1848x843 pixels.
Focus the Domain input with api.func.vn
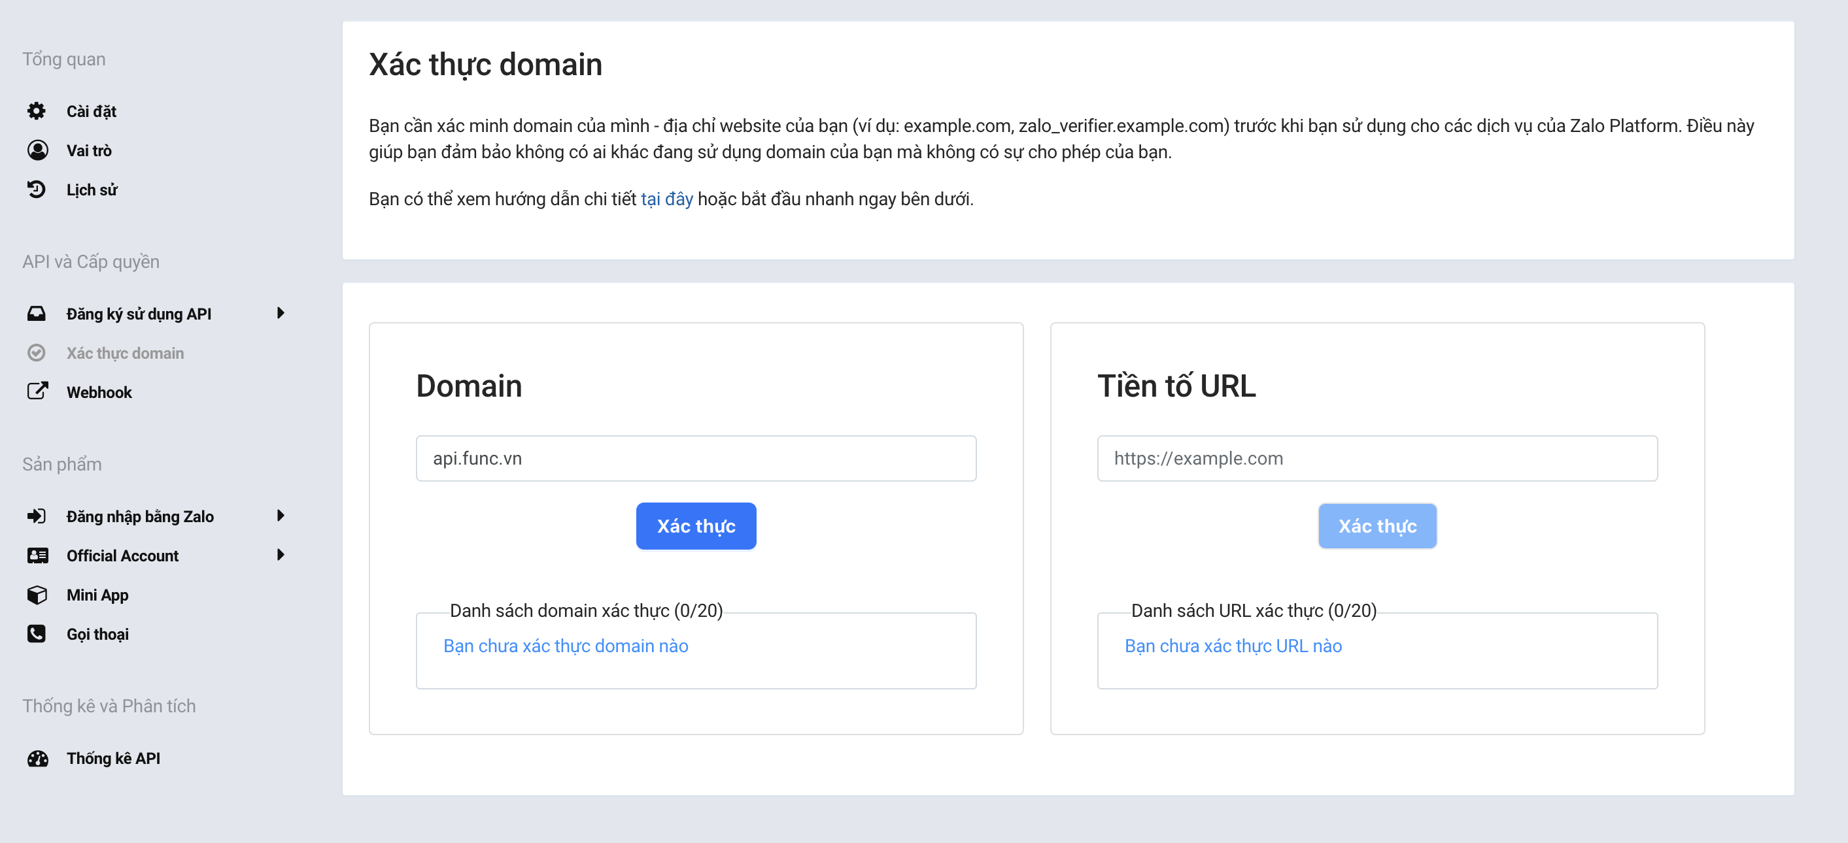coord(695,458)
